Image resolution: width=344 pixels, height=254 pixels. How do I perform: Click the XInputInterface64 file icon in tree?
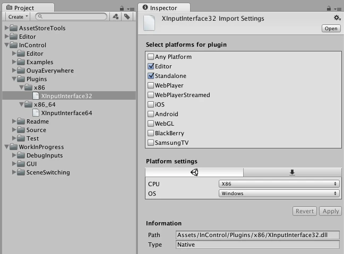(x=36, y=113)
